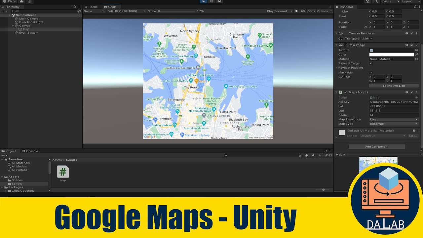Select Main Camera in Hierarchy
The width and height of the screenshot is (423, 238).
29,19
